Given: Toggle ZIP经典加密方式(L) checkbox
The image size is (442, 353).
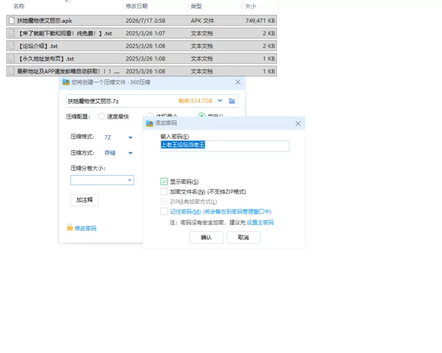Looking at the screenshot, I should 164,202.
